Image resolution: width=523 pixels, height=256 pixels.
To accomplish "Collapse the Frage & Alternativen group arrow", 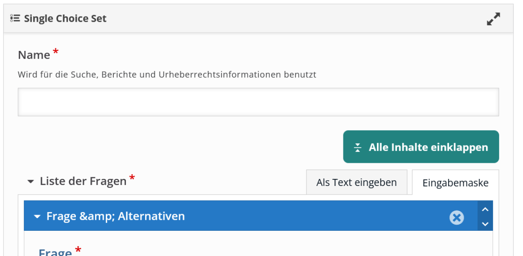I will pyautogui.click(x=37, y=216).
